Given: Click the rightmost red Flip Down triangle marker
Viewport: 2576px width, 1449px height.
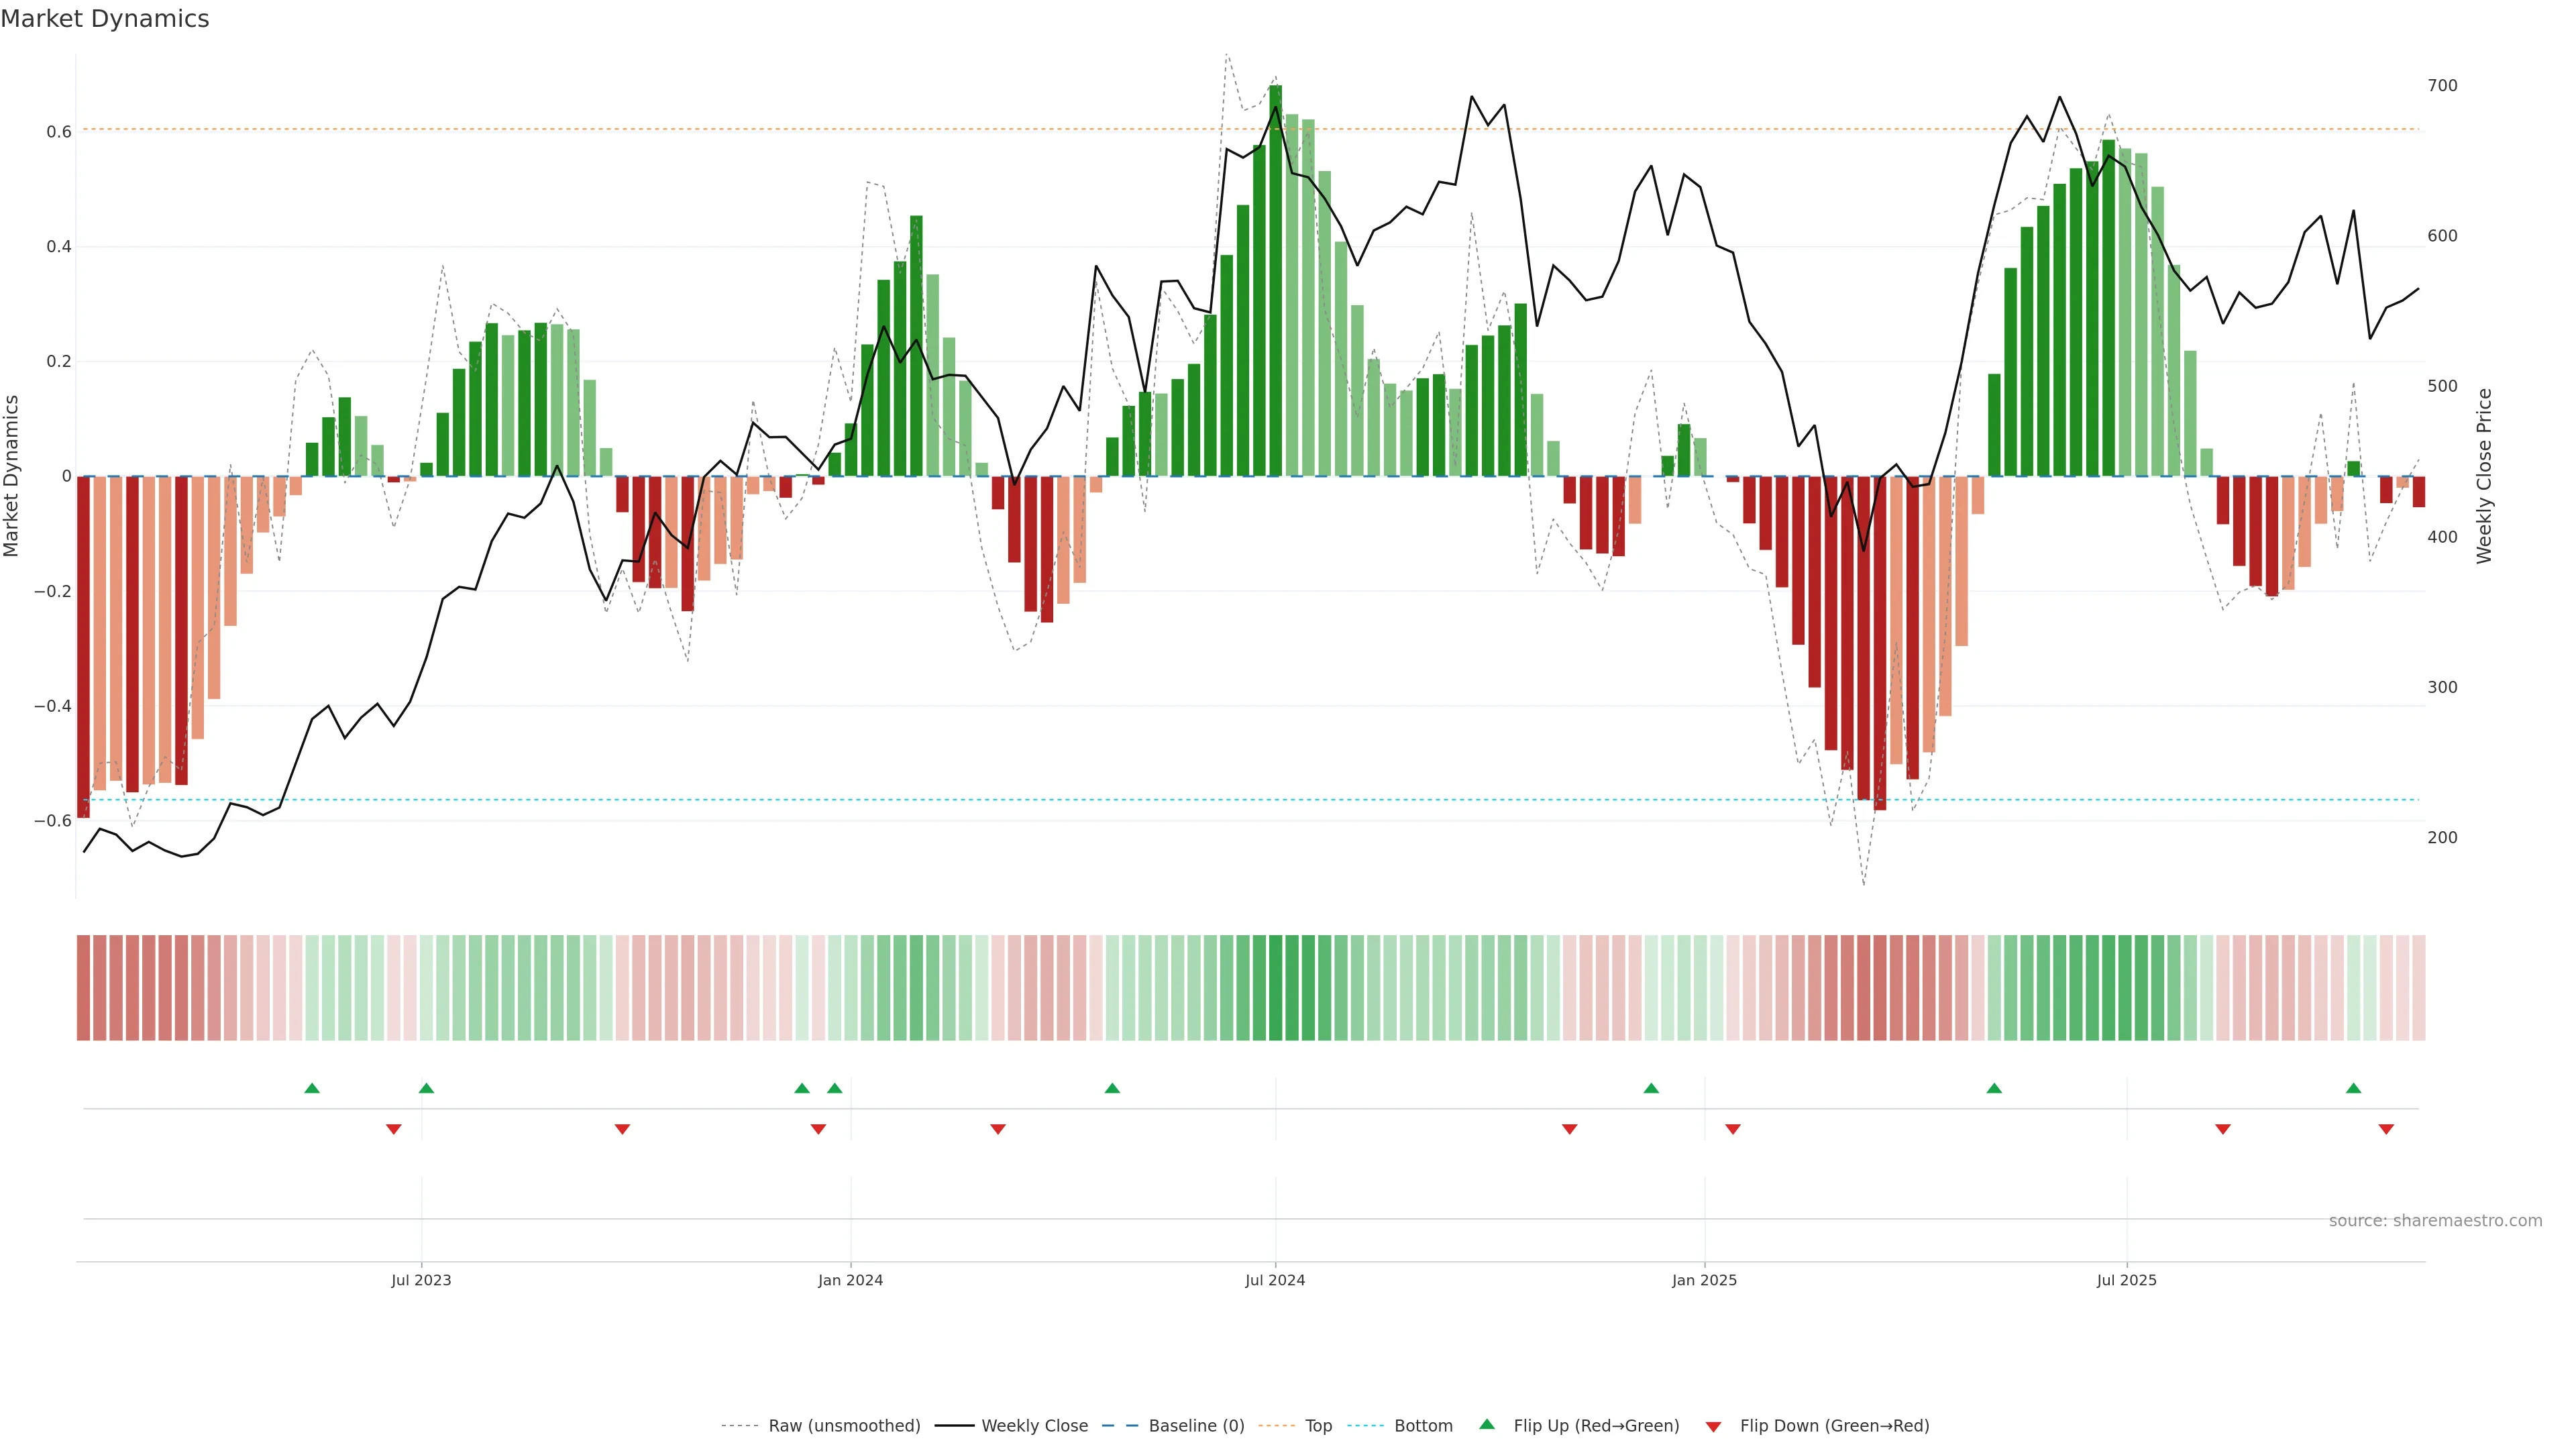Looking at the screenshot, I should pos(2386,1129).
